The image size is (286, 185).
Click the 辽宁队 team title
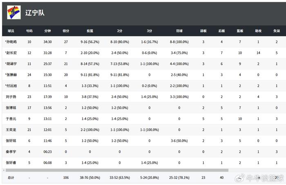pyautogui.click(x=35, y=13)
